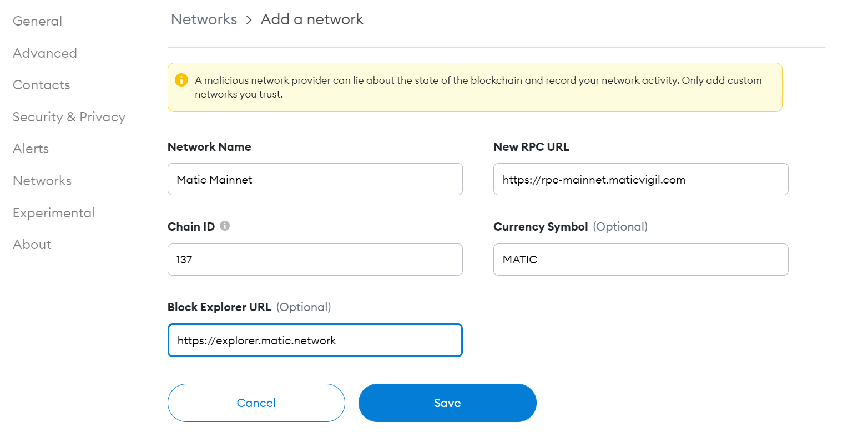Click the Currency Symbol input field
The image size is (843, 432).
click(640, 260)
